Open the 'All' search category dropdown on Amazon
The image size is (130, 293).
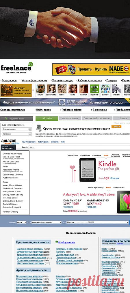click(32, 147)
